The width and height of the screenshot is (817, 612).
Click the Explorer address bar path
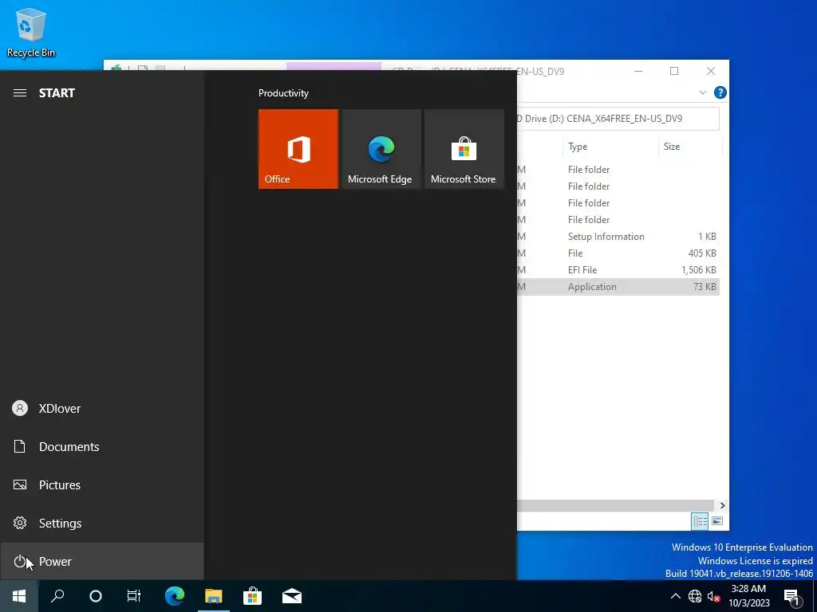[618, 119]
